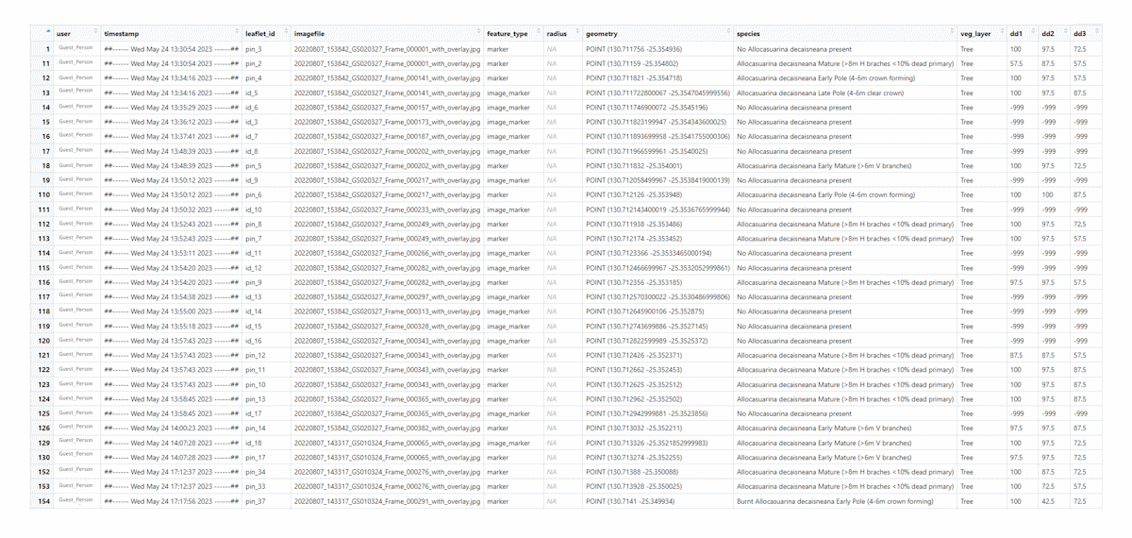Screen dimensions: 1132x538
Task: Select row number 154 in the index column
Action: [43, 501]
